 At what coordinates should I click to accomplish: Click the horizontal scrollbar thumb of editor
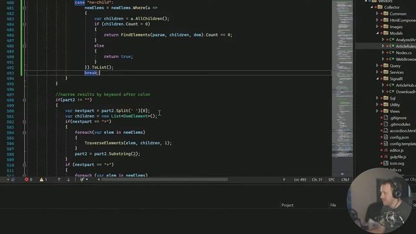tap(164, 179)
